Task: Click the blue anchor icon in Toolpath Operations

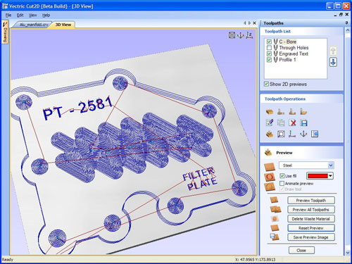Action: pos(303,134)
